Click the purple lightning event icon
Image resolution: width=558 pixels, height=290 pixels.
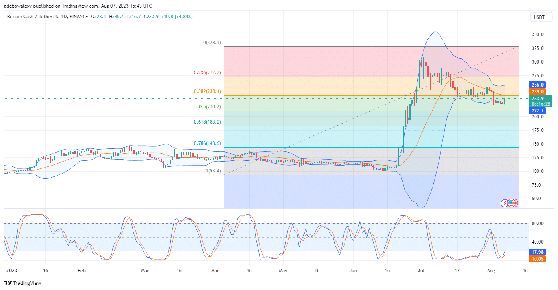[505, 203]
